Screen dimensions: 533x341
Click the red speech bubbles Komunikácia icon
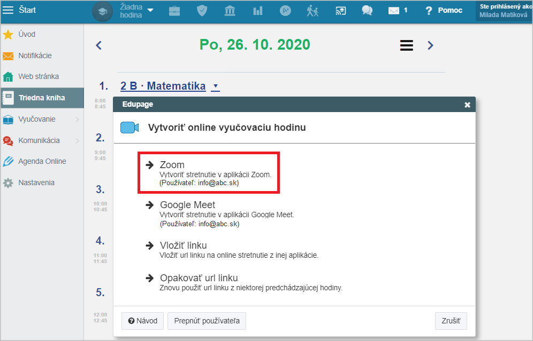[8, 141]
